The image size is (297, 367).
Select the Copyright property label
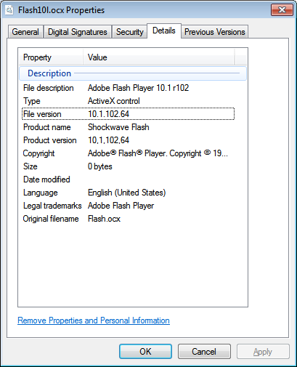[38, 153]
